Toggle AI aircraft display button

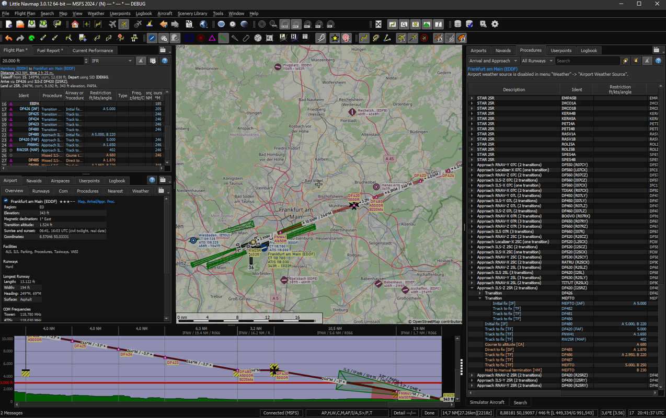[x=438, y=38]
